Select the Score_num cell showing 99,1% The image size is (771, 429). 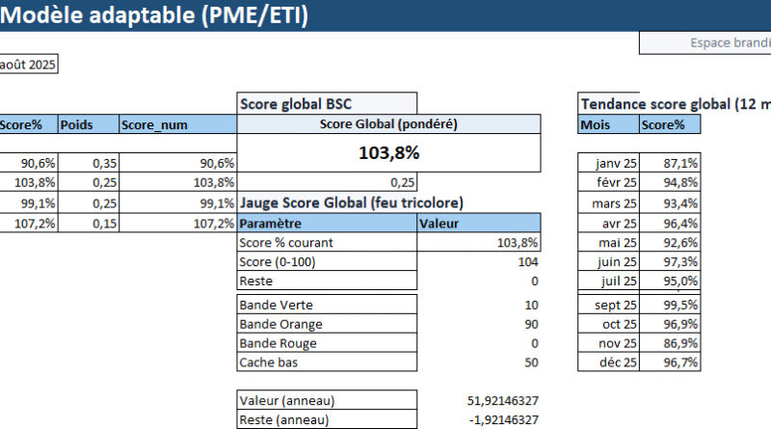click(178, 203)
